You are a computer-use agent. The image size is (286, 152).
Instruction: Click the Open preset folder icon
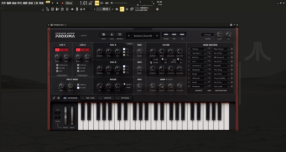tap(104, 34)
